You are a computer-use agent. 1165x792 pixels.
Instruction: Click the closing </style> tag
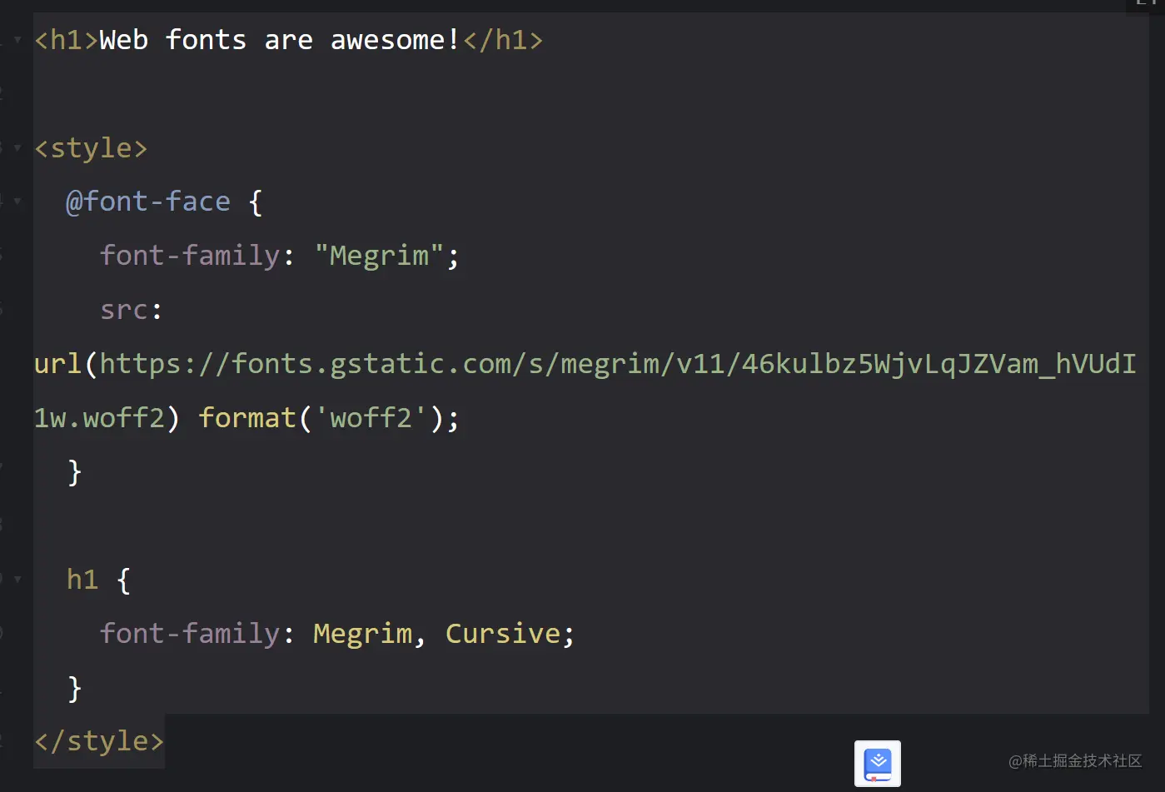(x=99, y=740)
